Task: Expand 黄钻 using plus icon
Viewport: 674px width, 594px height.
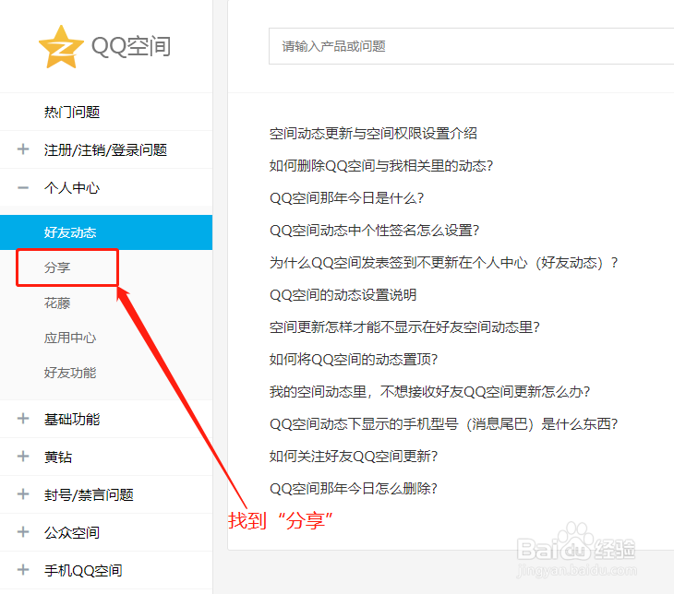Action: pyautogui.click(x=23, y=457)
